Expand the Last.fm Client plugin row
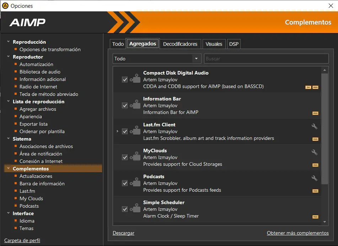This screenshot has width=338, height=246. click(x=117, y=131)
